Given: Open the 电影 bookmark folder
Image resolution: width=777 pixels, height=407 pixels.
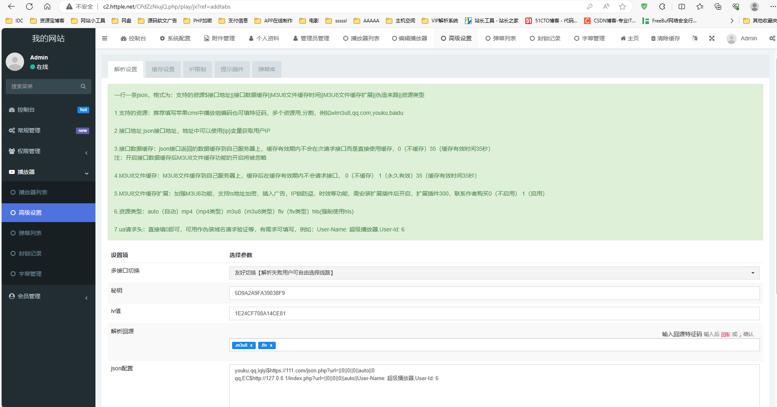Looking at the screenshot, I should pos(309,21).
